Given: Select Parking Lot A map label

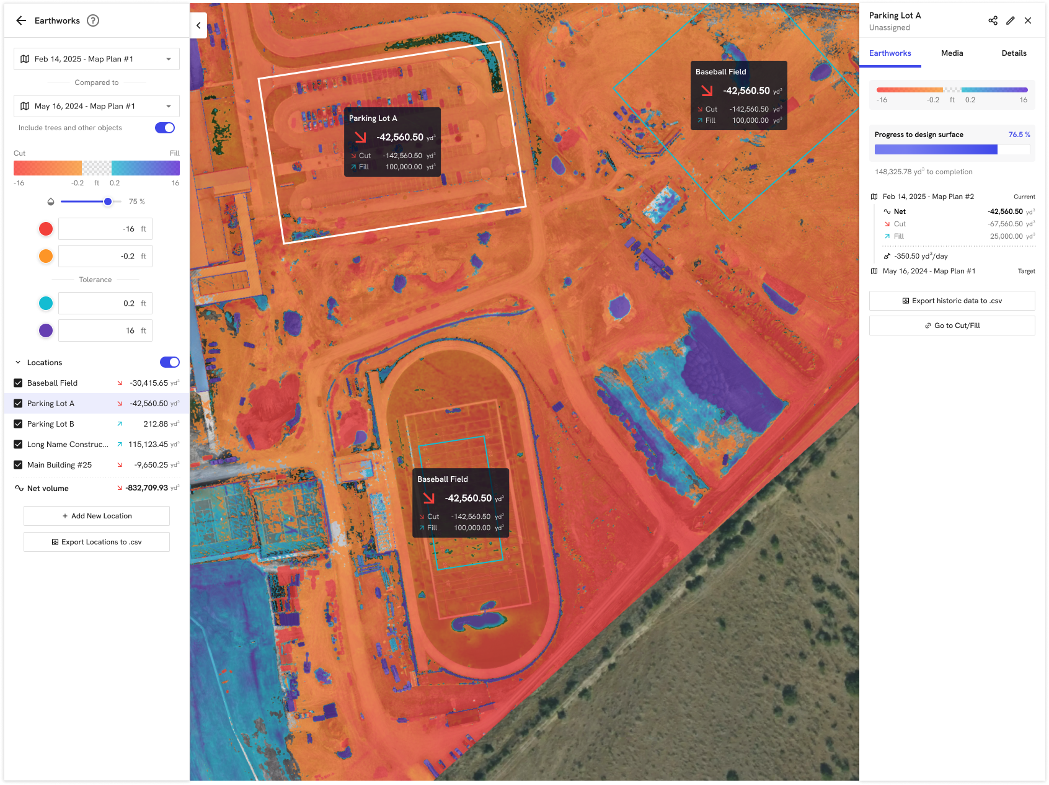Looking at the screenshot, I should [392, 142].
